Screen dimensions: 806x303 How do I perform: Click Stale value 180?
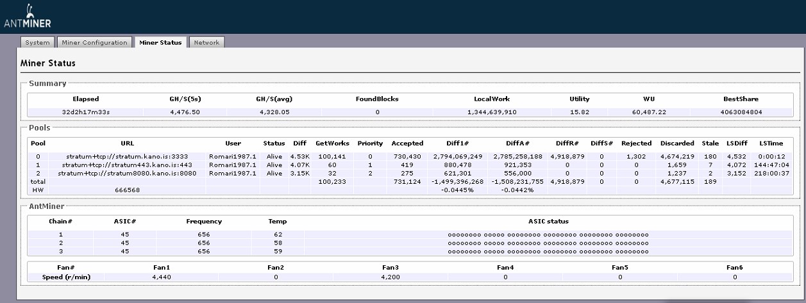[x=710, y=156]
